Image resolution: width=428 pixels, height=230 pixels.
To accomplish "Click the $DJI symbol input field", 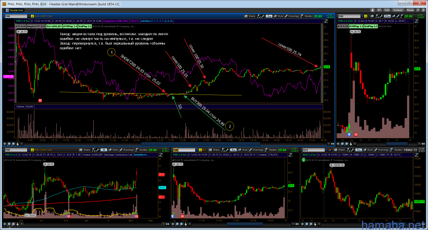I will [x=313, y=150].
